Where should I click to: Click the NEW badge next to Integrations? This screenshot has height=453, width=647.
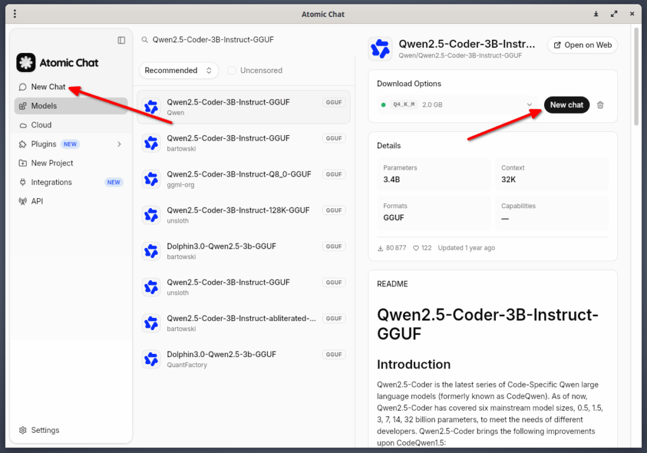click(114, 182)
